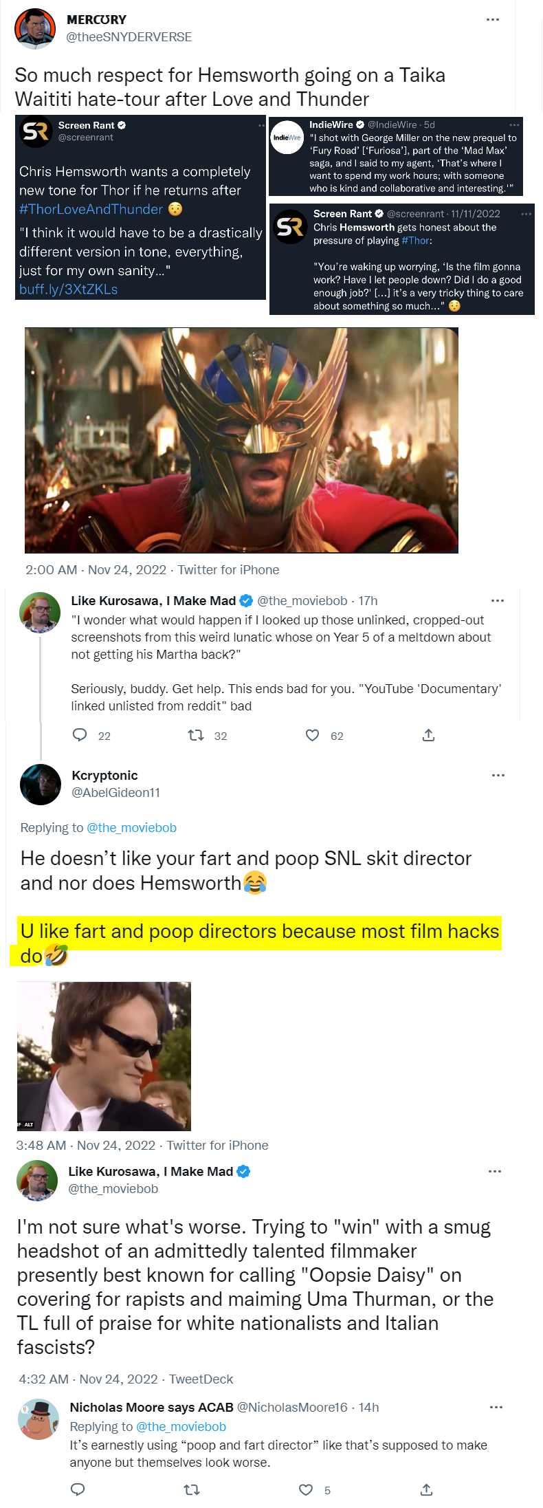Retweet Nicholas Moore's reply
543x1508 pixels.
tap(192, 1489)
